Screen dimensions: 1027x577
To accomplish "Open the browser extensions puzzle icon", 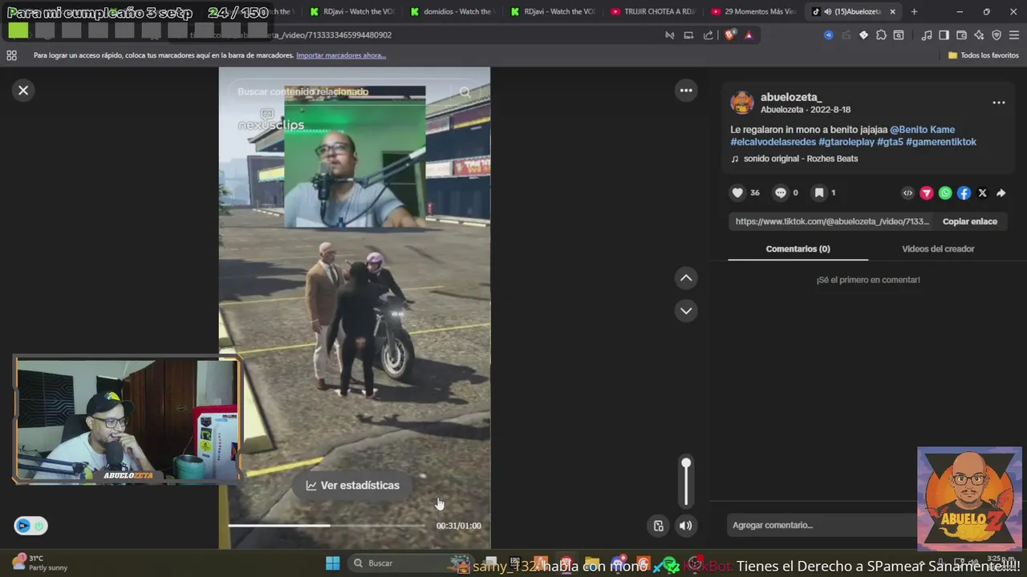I will (881, 35).
